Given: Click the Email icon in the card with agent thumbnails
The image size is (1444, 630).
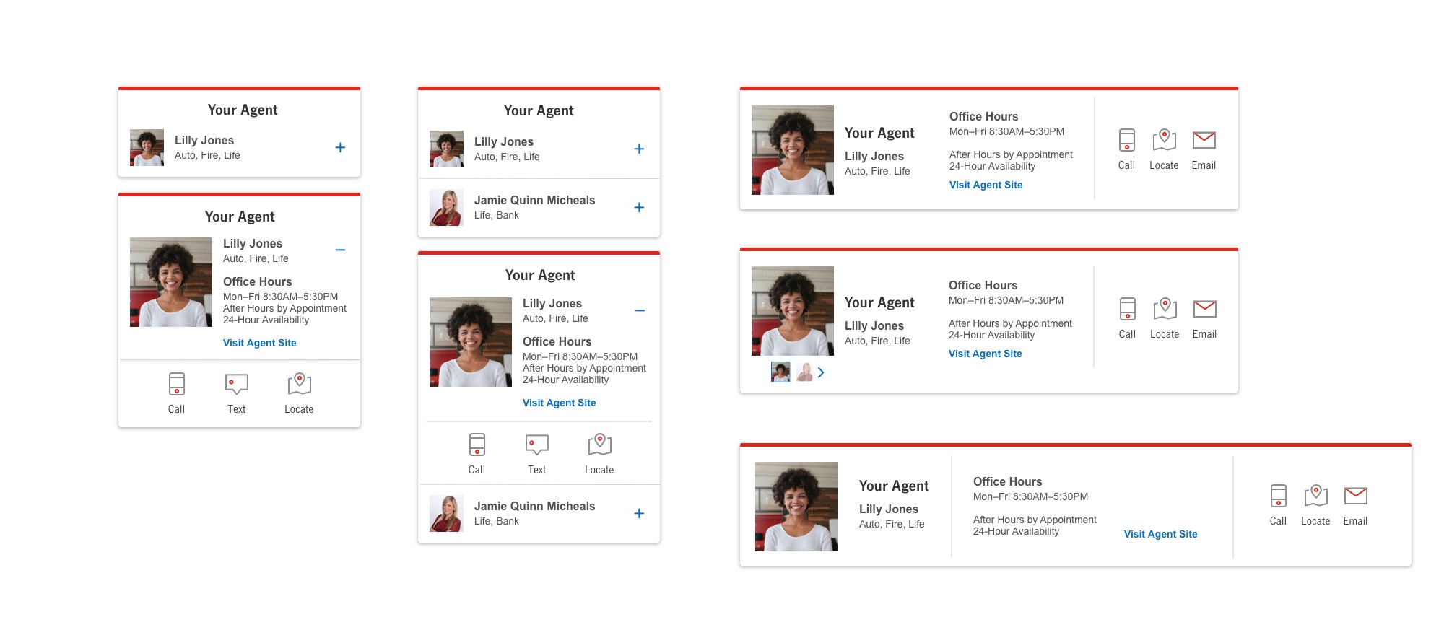Looking at the screenshot, I should click(1204, 310).
